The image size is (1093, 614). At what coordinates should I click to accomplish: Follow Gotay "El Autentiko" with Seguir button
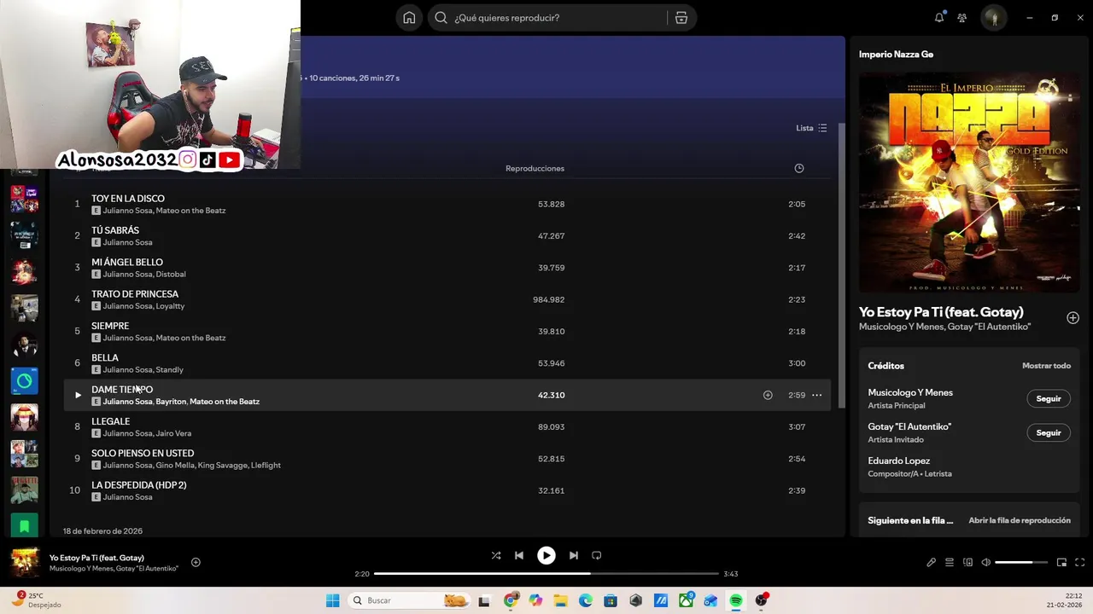click(1049, 432)
